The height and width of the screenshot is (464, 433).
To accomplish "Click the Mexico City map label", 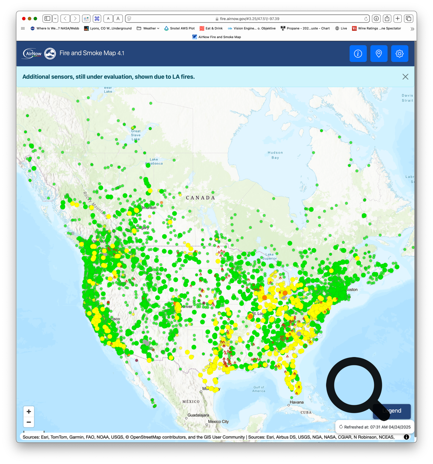I will point(218,421).
